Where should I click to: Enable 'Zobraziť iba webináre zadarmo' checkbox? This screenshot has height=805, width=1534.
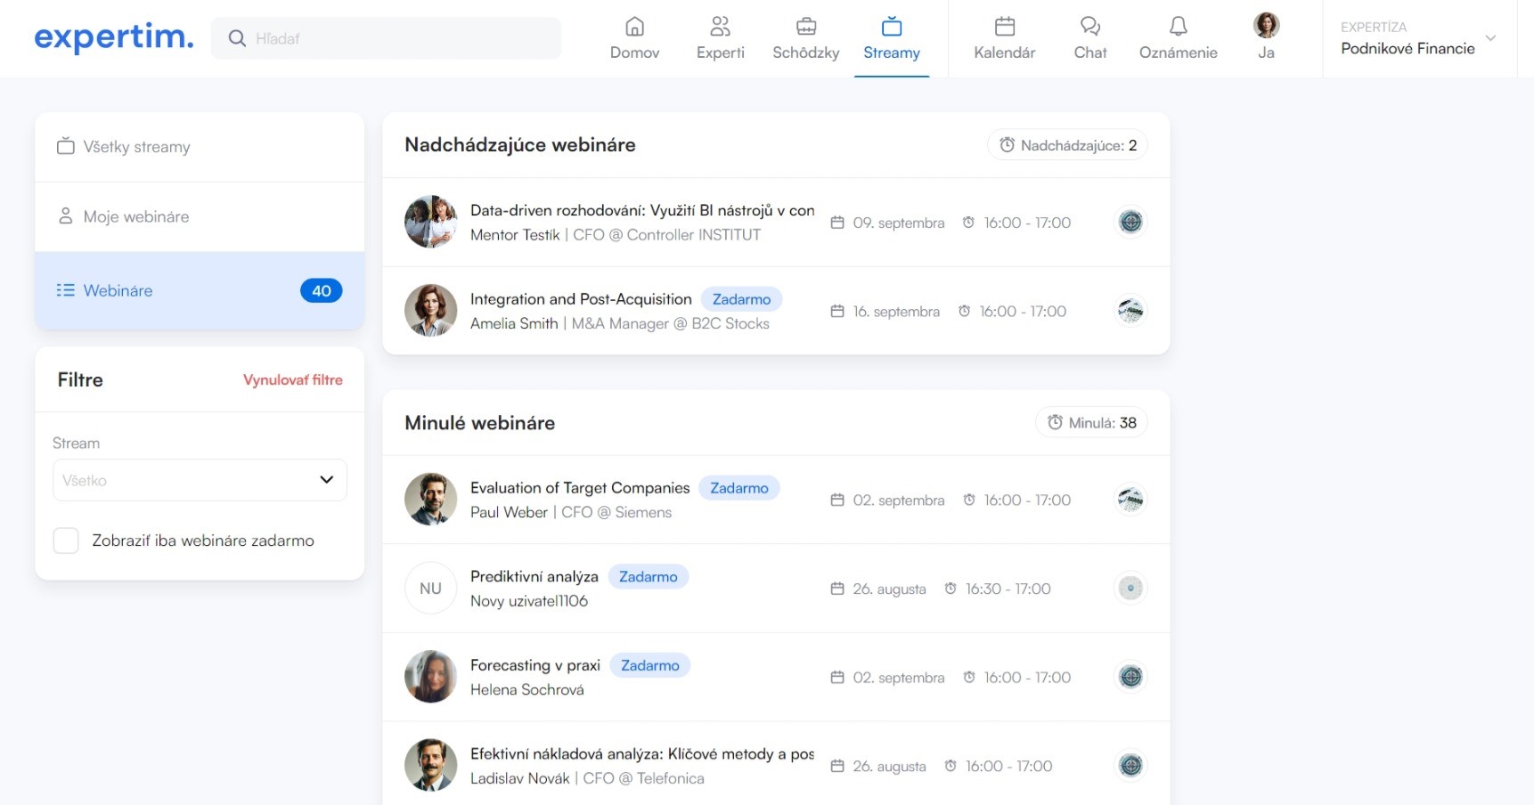[x=66, y=541]
